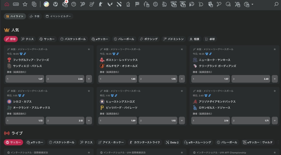Favorite the U19 AFF Championship match star

275,153
